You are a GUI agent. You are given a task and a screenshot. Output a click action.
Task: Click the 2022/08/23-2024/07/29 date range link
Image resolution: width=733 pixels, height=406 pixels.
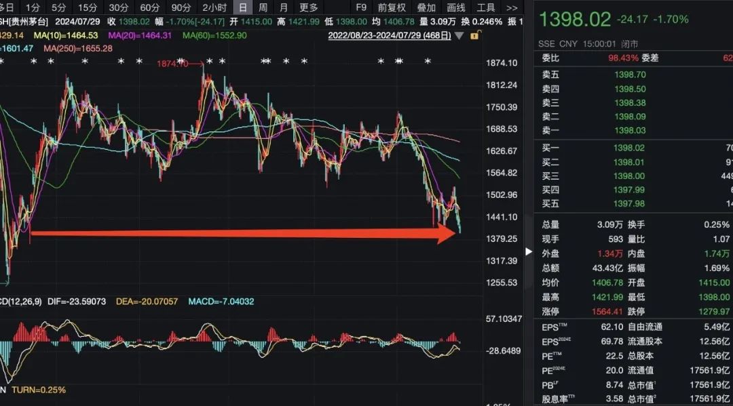click(390, 35)
